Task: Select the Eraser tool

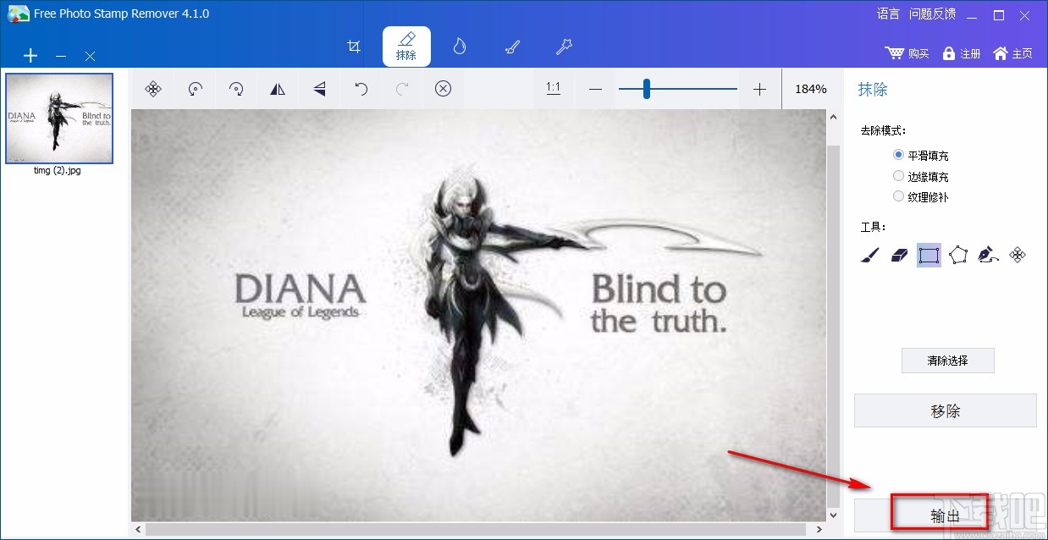Action: (x=898, y=255)
